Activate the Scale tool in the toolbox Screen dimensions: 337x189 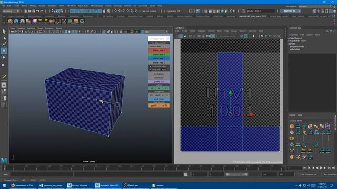click(3, 65)
